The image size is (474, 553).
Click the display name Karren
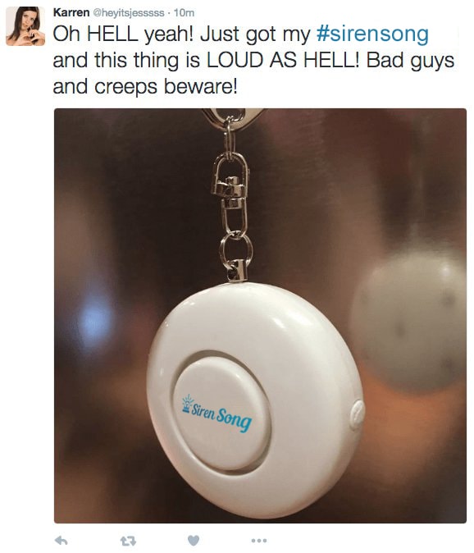71,12
